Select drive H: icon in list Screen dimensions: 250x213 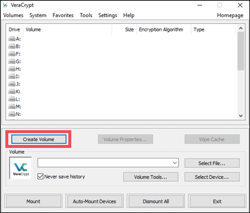(x=12, y=69)
